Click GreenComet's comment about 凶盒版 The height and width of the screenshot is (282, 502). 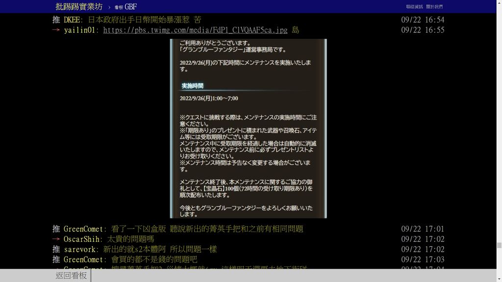click(207, 229)
